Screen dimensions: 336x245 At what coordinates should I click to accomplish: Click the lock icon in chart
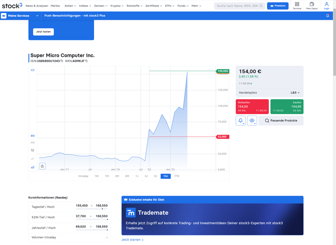(42, 166)
